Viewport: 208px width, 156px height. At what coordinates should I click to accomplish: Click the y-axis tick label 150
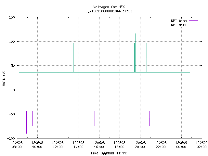coord(12,17)
